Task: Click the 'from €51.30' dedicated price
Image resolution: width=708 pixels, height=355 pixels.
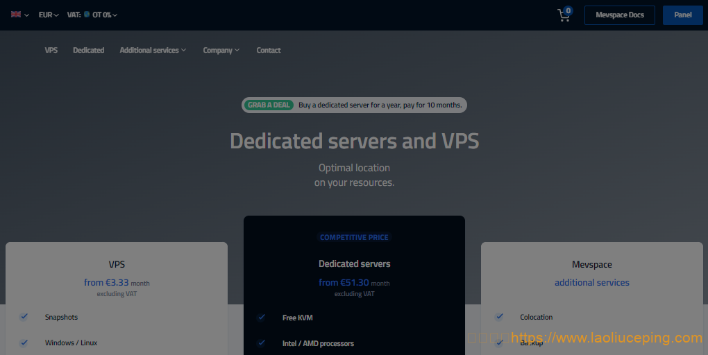Action: point(344,282)
